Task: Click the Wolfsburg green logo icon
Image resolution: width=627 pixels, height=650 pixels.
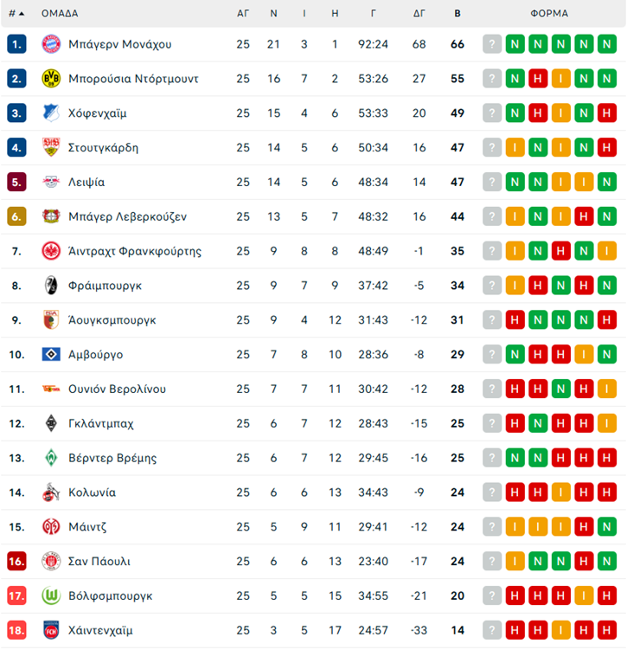Action: tap(51, 595)
